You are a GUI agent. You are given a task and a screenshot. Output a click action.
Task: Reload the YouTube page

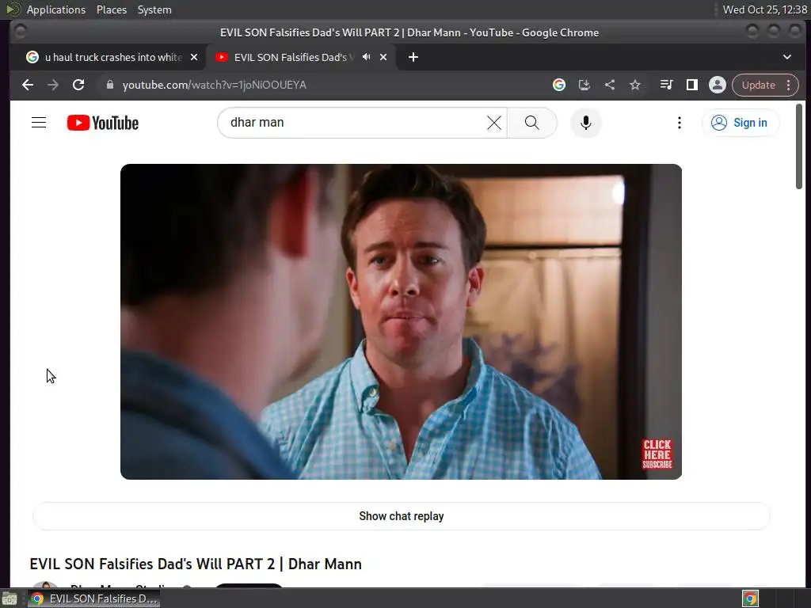[x=78, y=85]
